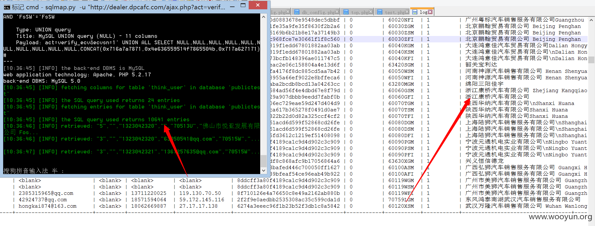Click 'back-end DBMS: MySQL 5.0' line
This screenshot has width=595, height=226.
click(x=42, y=81)
